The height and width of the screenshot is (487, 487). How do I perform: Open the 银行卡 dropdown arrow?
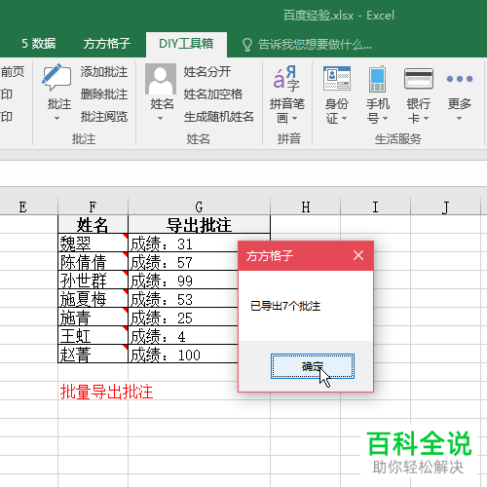426,118
